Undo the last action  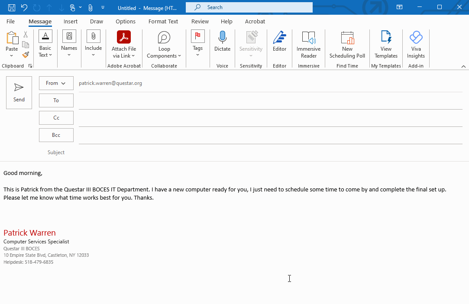[24, 7]
